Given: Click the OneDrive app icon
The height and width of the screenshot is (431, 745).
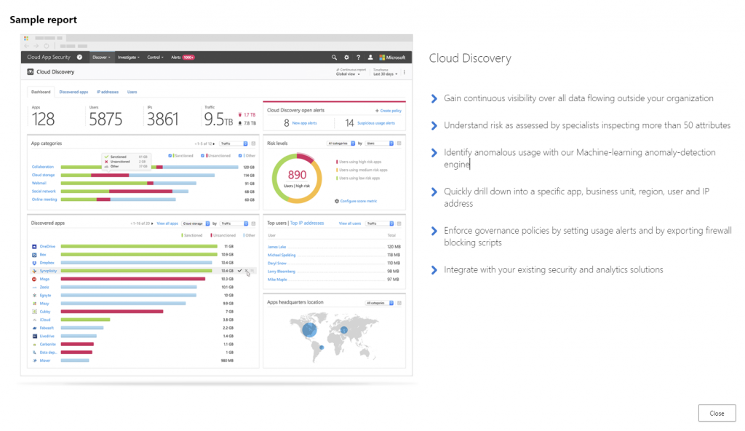Looking at the screenshot, I should point(34,246).
